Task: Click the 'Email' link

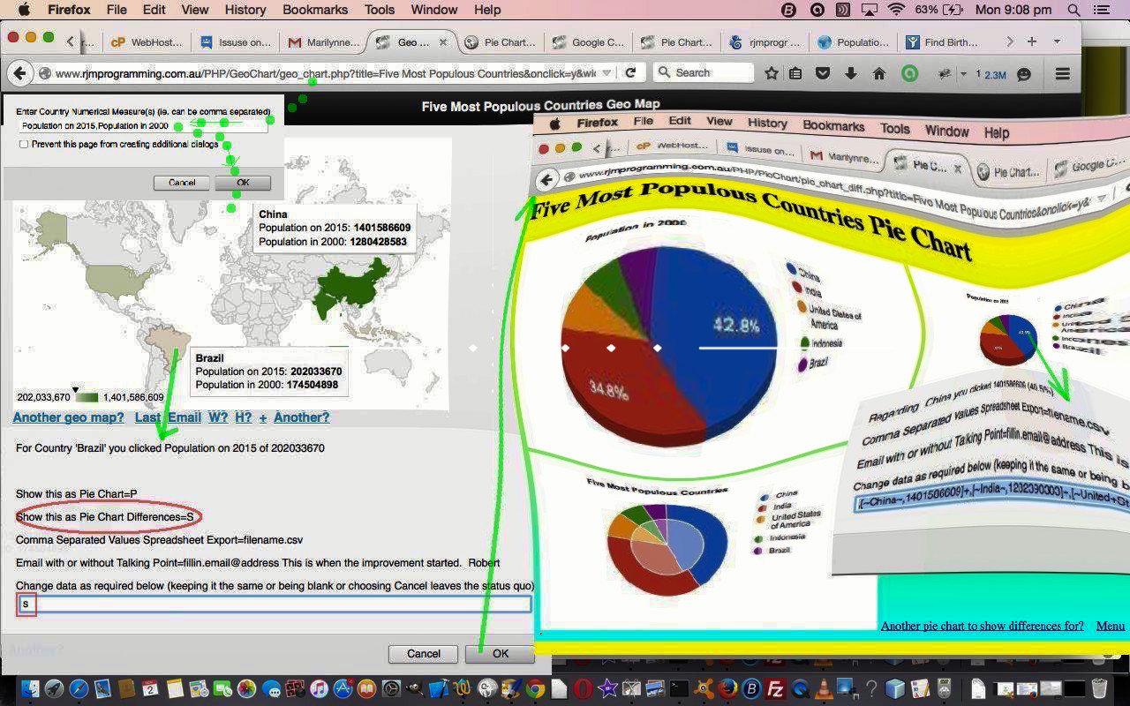Action: (x=185, y=417)
